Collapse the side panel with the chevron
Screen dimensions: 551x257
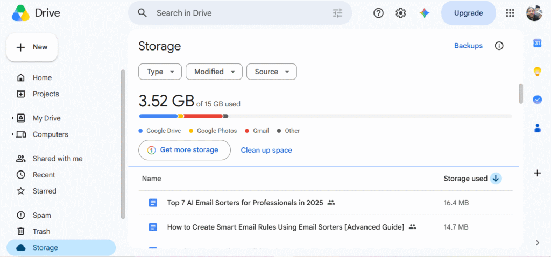click(x=538, y=242)
